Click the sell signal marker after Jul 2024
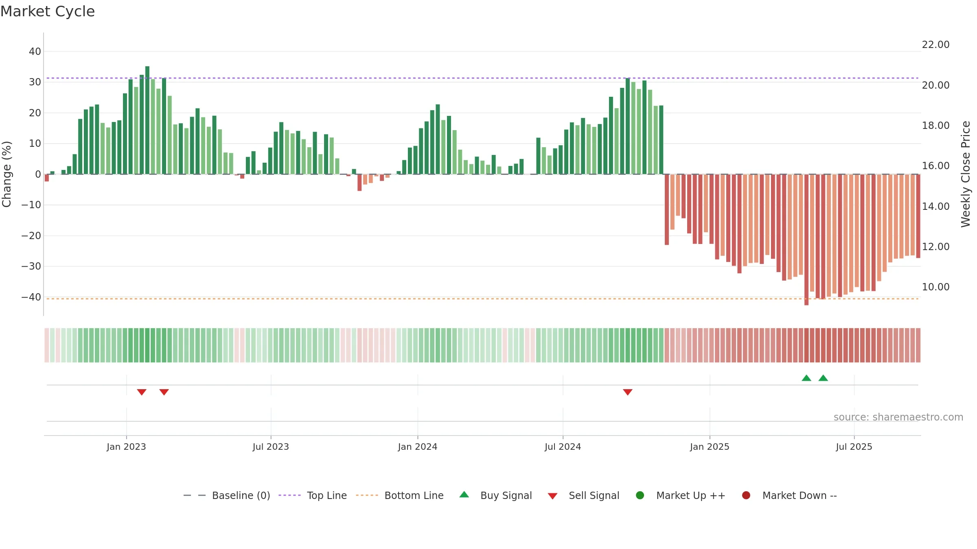Screen dimensions: 977x549 coord(628,392)
